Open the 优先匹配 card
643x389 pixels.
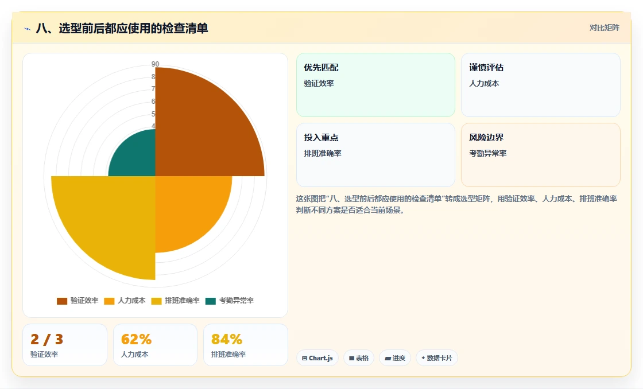[x=375, y=85]
